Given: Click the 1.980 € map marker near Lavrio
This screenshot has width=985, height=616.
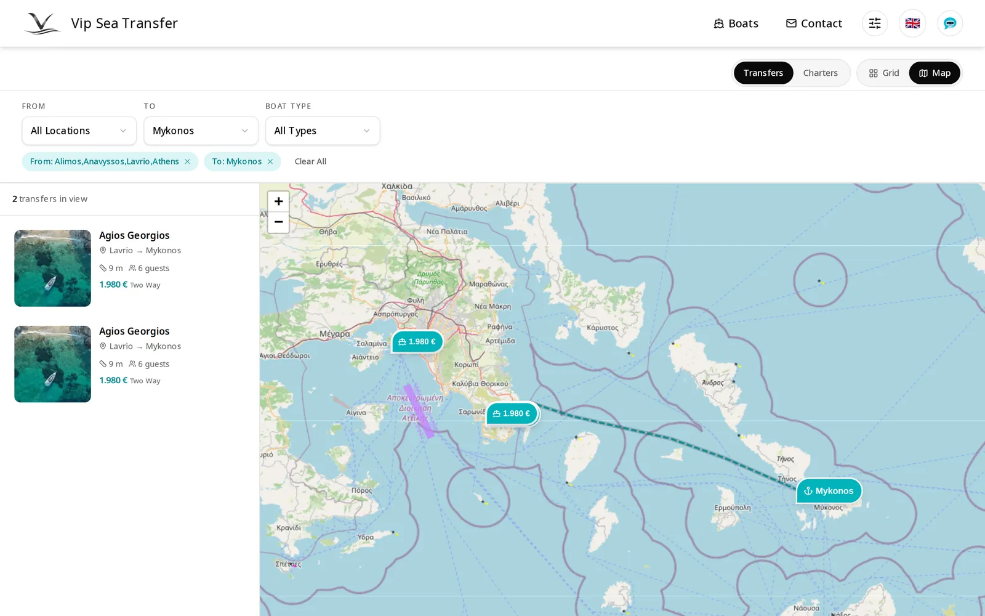Looking at the screenshot, I should (x=512, y=413).
